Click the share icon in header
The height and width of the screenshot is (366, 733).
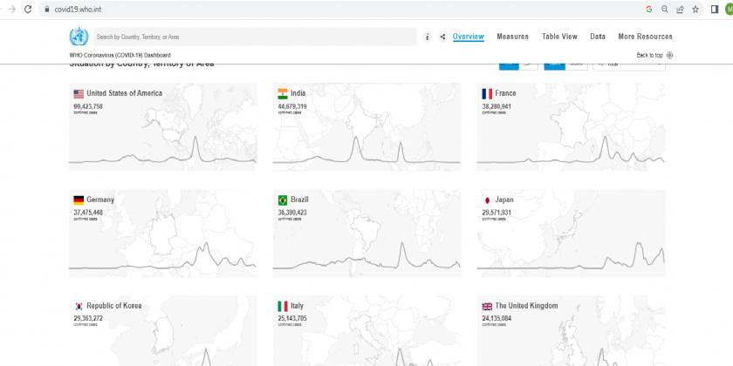tap(442, 37)
